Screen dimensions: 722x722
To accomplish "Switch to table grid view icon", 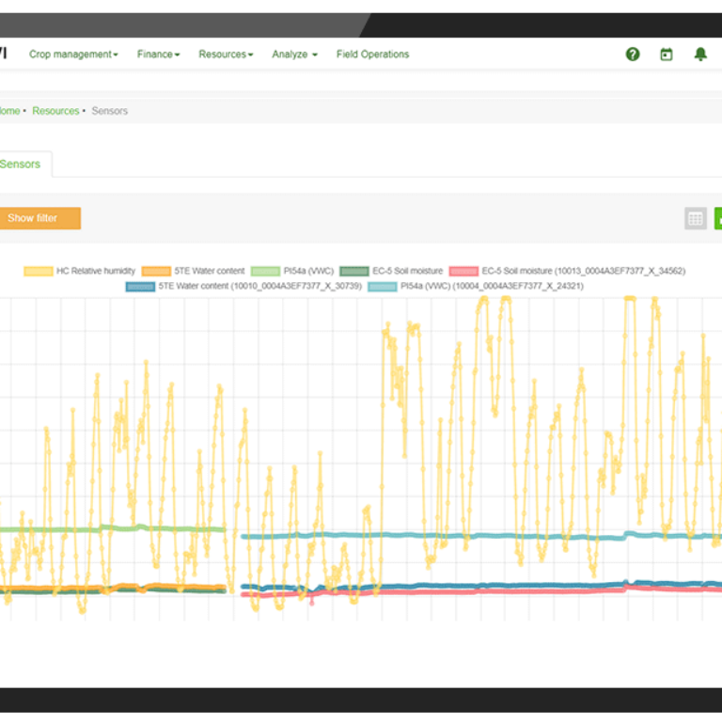I will pyautogui.click(x=696, y=218).
